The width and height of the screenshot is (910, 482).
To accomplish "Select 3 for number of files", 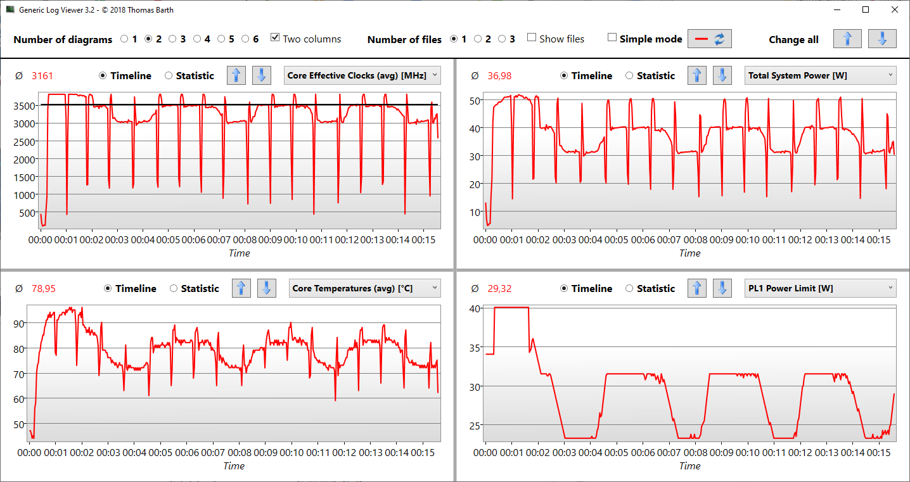I will click(x=502, y=39).
